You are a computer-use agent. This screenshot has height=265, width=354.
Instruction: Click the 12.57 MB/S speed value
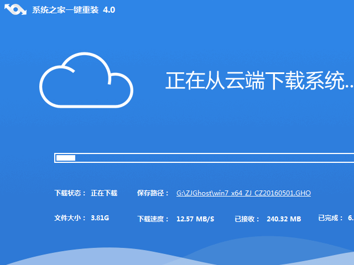[195, 219]
